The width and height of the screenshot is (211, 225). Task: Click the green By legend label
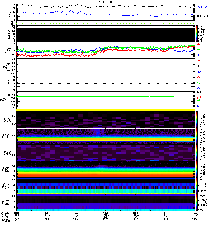pos(198,50)
